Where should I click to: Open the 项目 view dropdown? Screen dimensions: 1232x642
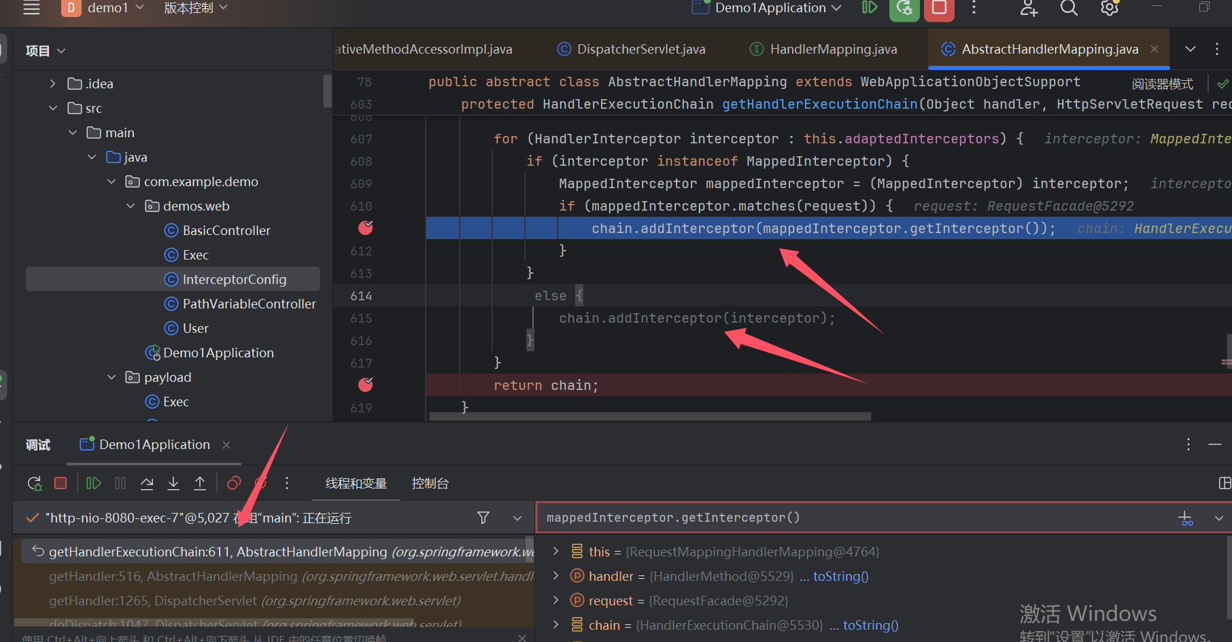coord(45,51)
